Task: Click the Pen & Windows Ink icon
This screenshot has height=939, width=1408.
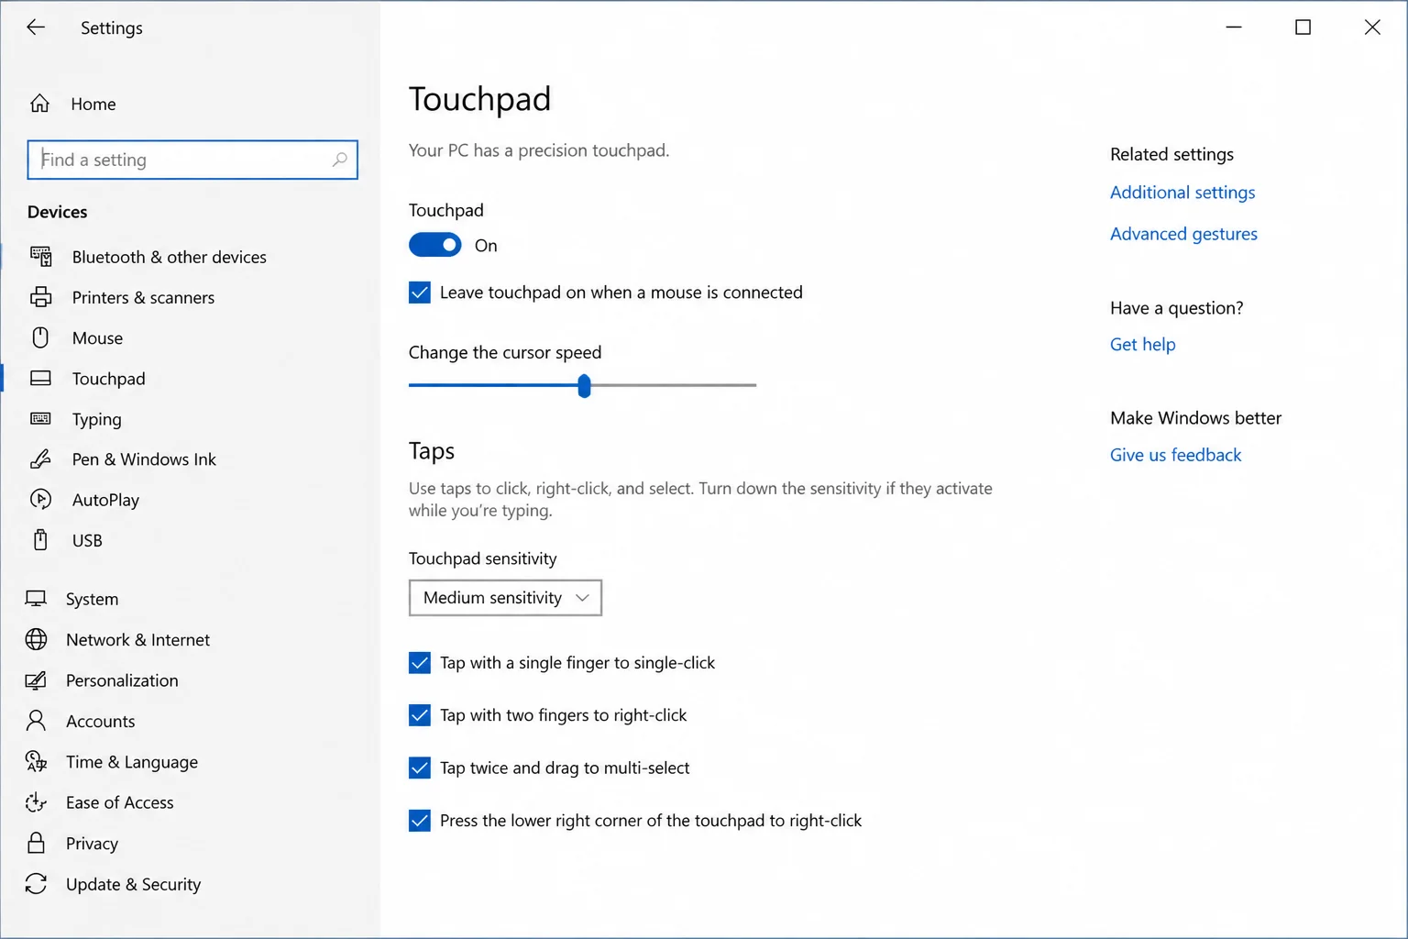Action: pos(40,458)
